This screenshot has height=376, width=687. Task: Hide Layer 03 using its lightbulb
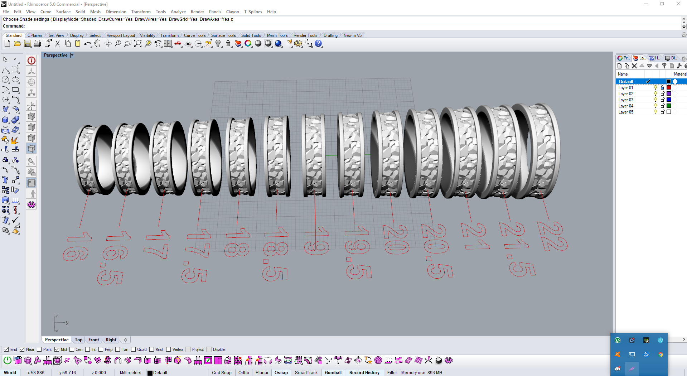655,100
